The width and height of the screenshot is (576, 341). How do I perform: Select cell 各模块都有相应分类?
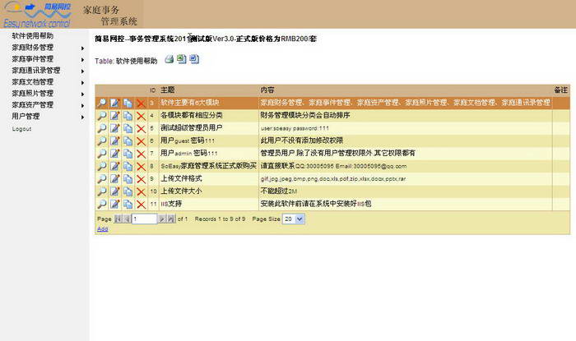point(192,115)
